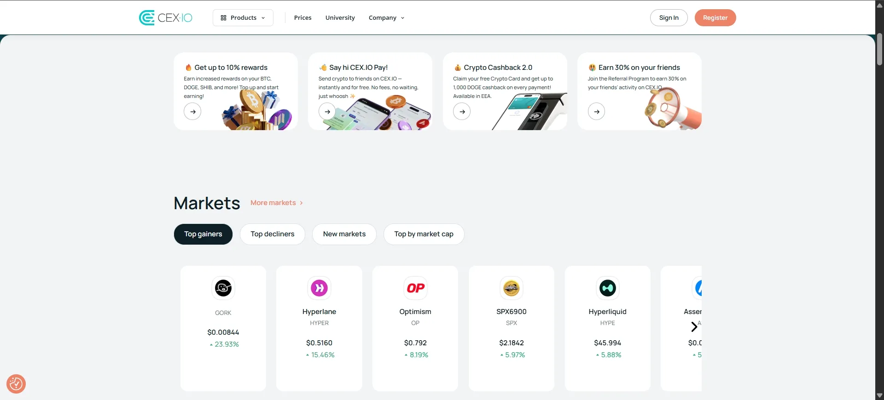
Task: Click the Hyperliquid coin icon
Action: tap(607, 288)
